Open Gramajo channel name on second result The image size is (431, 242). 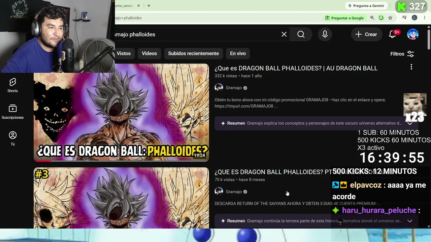click(234, 192)
